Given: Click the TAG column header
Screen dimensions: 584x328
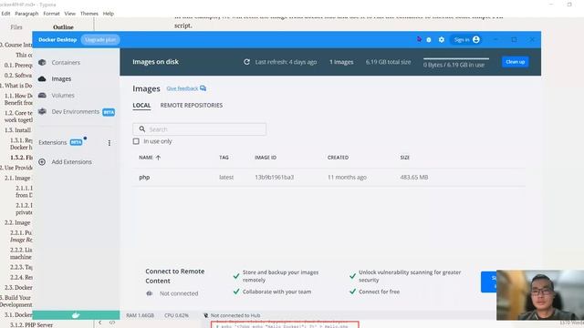Looking at the screenshot, I should [x=224, y=158].
